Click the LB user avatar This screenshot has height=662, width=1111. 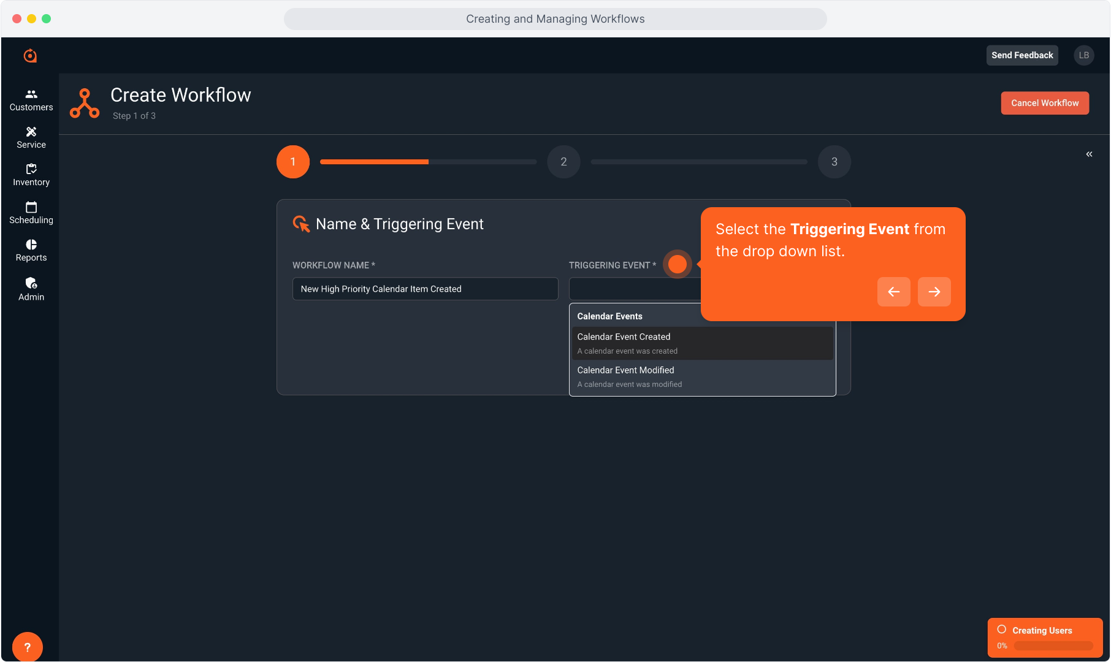point(1083,55)
